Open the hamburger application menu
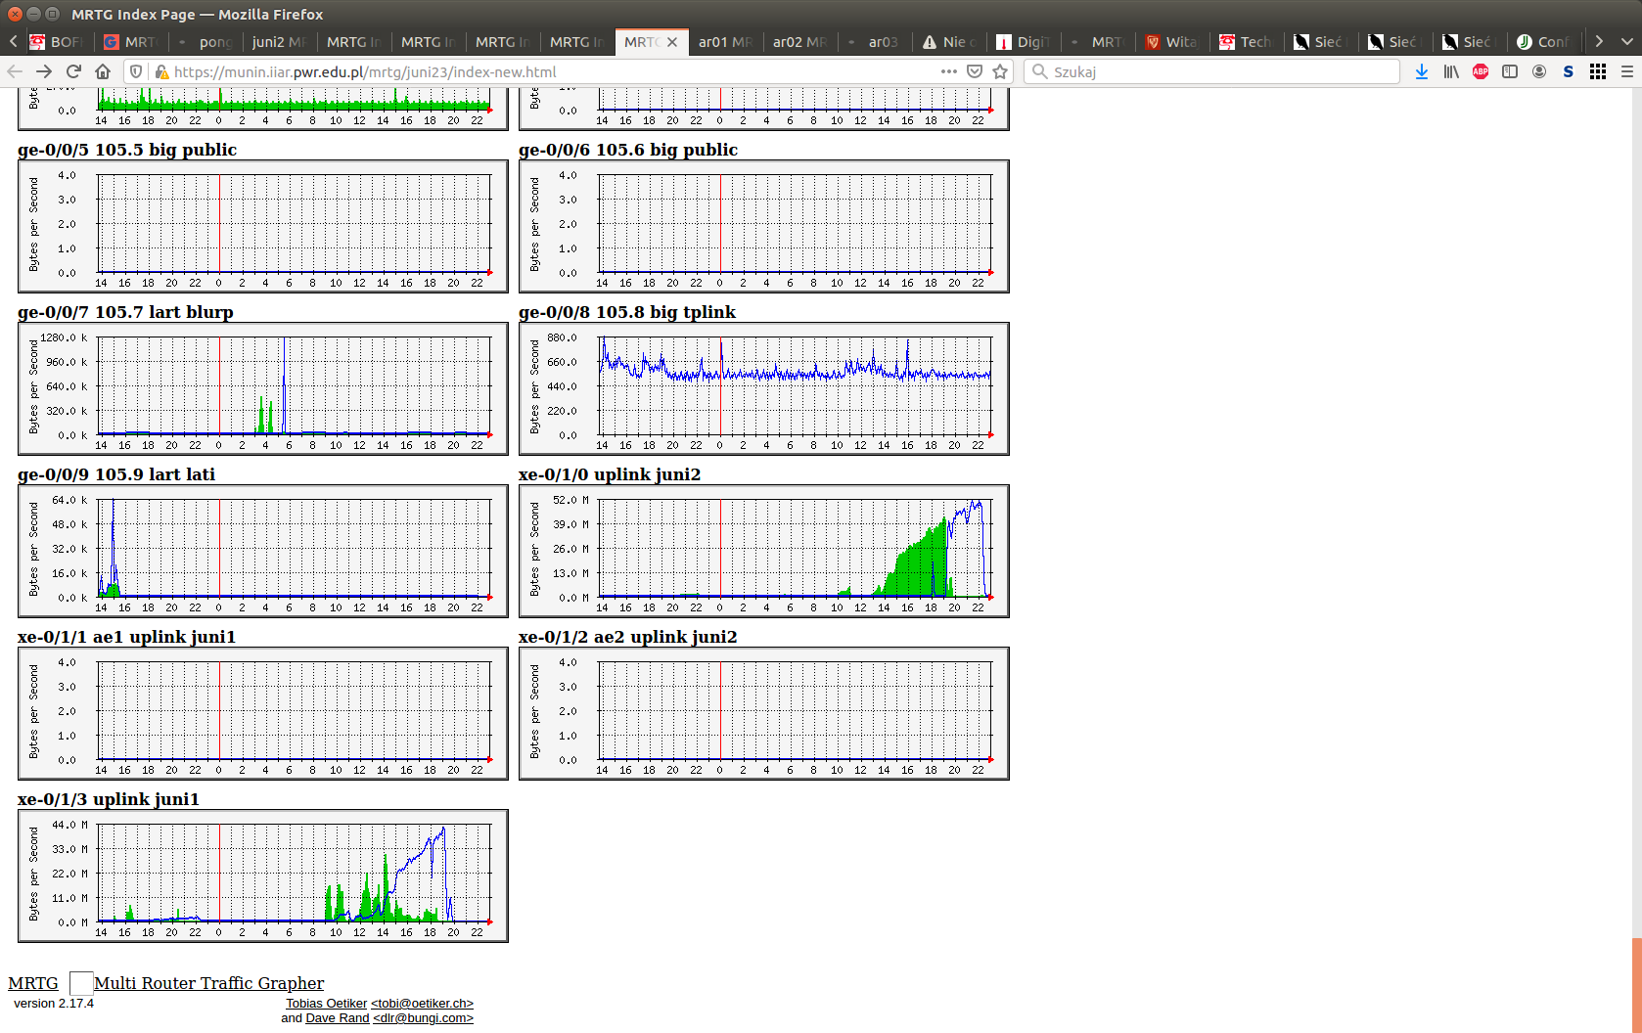This screenshot has height=1033, width=1642. point(1627,71)
